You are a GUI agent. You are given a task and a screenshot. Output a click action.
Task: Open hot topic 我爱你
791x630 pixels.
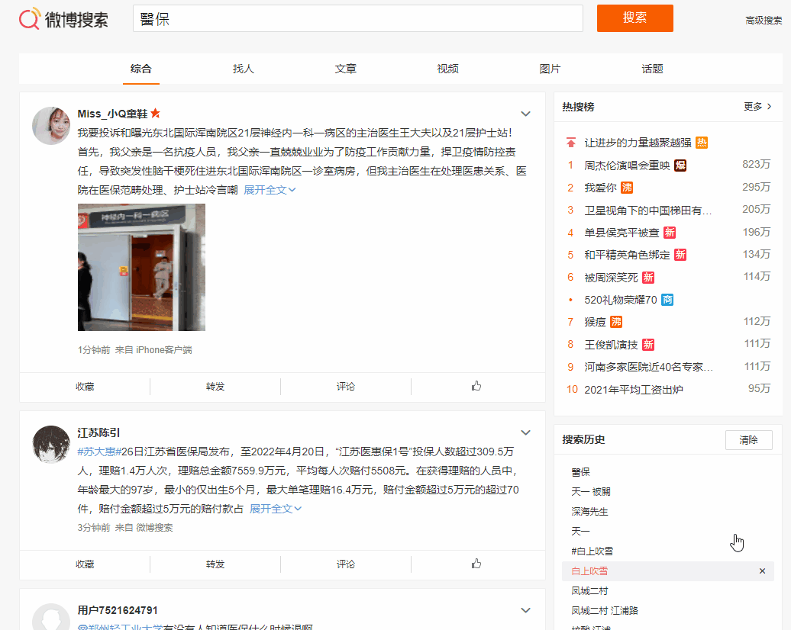600,188
